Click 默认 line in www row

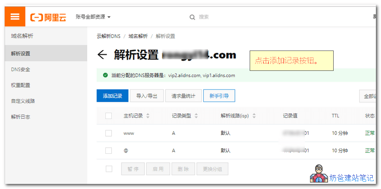click(x=226, y=133)
